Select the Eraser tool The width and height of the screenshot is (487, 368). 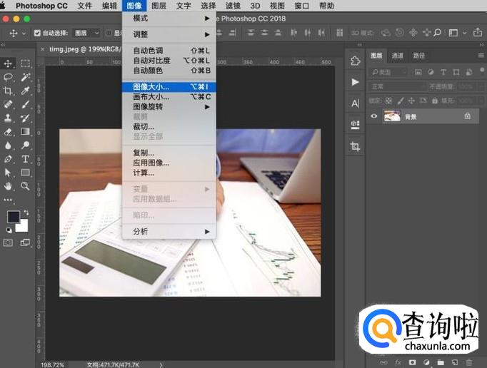8,131
